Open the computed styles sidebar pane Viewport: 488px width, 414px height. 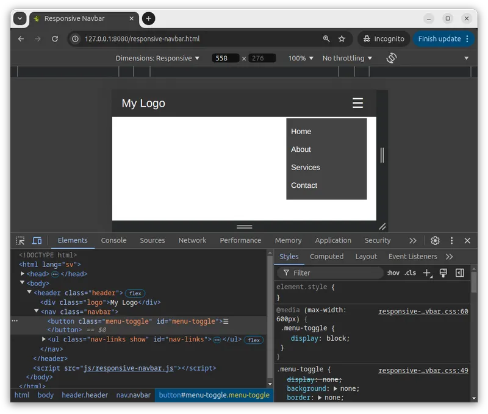coord(460,273)
